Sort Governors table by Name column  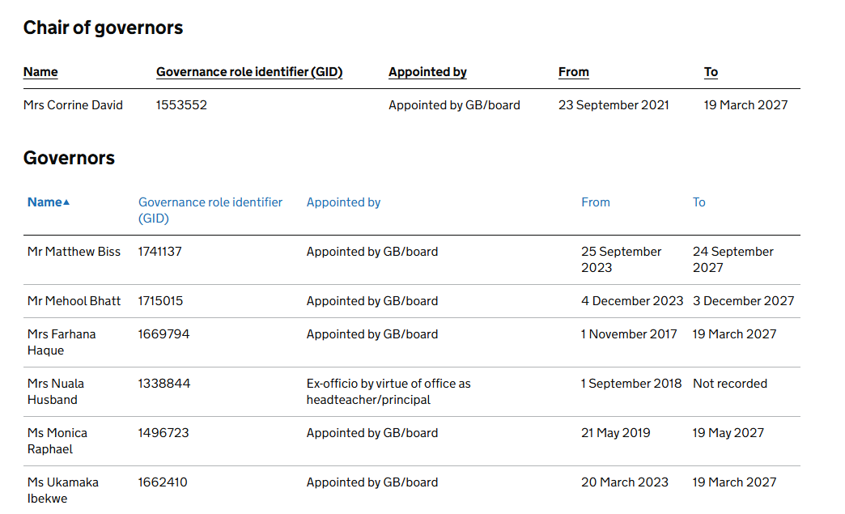[45, 202]
